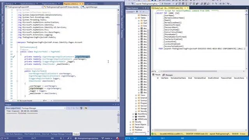The height and width of the screenshot is (140, 249).
Task: Click the pending changes pencil icon
Action: pos(69,138)
